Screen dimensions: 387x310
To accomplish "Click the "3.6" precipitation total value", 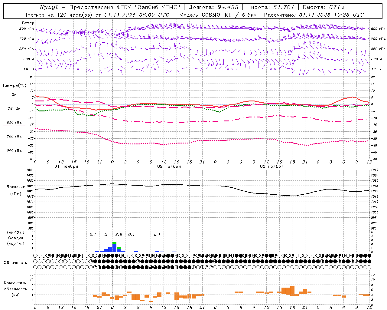I will click(x=119, y=235).
